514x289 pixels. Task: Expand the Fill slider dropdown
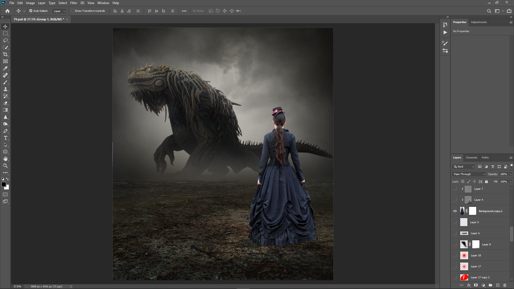pos(511,182)
